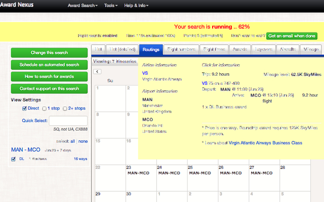Click the DL airline code label
The width and height of the screenshot is (324, 202).
pos(22,159)
